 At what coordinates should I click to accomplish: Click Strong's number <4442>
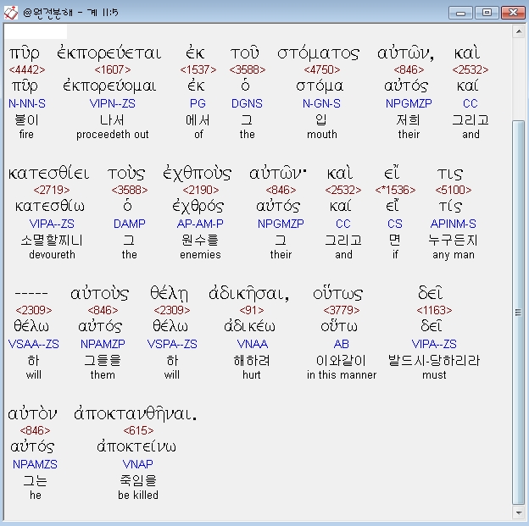(x=27, y=69)
